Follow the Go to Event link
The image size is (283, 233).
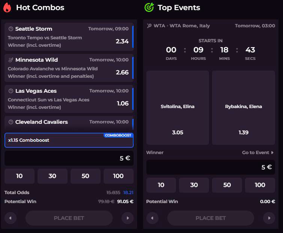tap(258, 153)
